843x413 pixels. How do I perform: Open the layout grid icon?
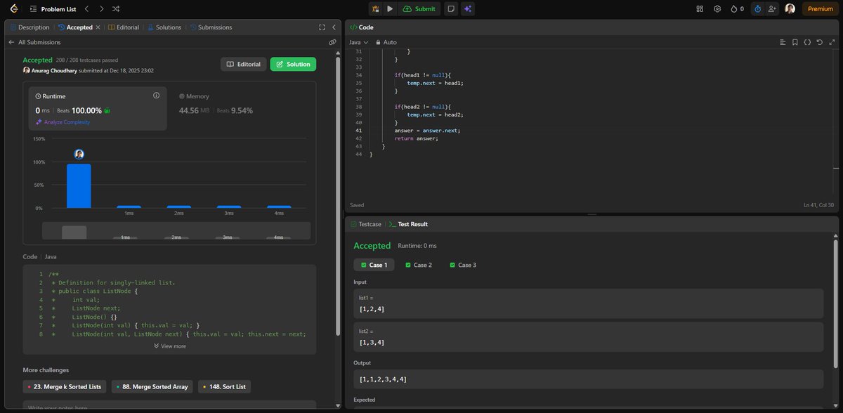pos(700,8)
